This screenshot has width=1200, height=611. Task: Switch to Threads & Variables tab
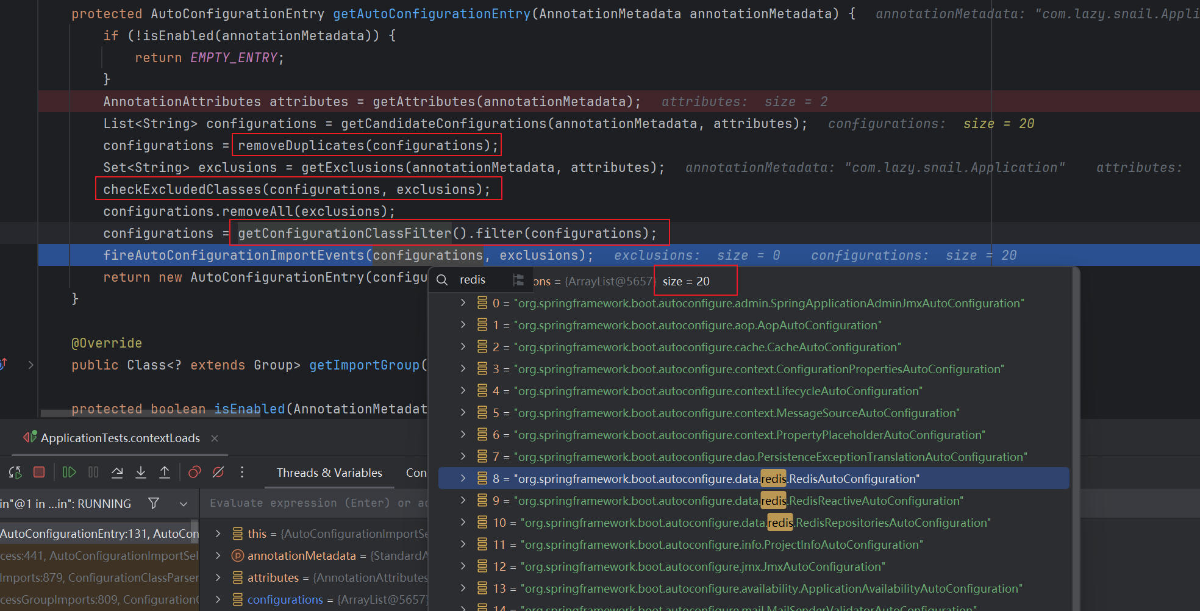(x=329, y=473)
